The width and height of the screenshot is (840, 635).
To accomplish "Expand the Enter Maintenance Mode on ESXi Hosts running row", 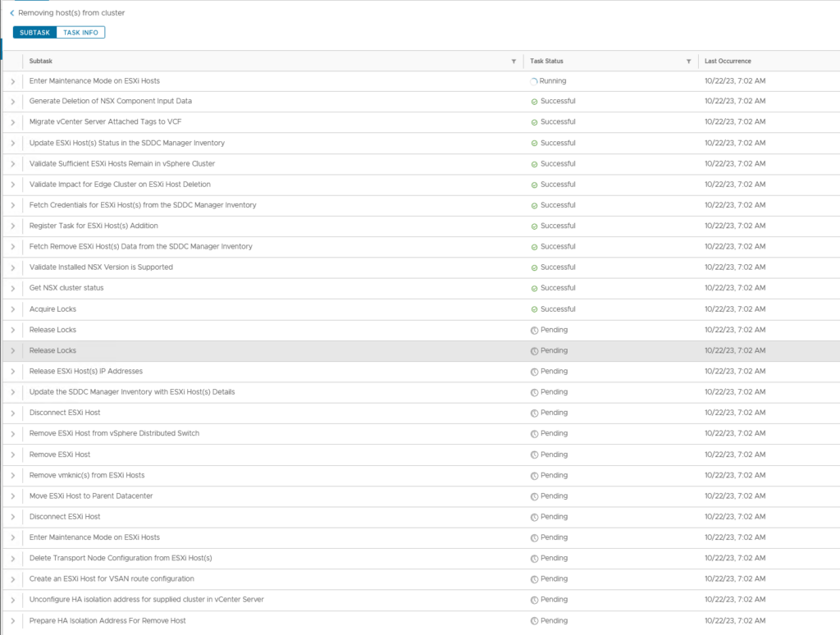I will [x=13, y=81].
